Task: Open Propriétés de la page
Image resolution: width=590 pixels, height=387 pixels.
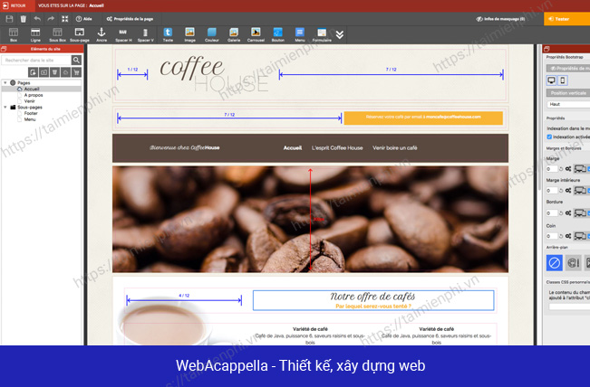Action: (x=130, y=19)
